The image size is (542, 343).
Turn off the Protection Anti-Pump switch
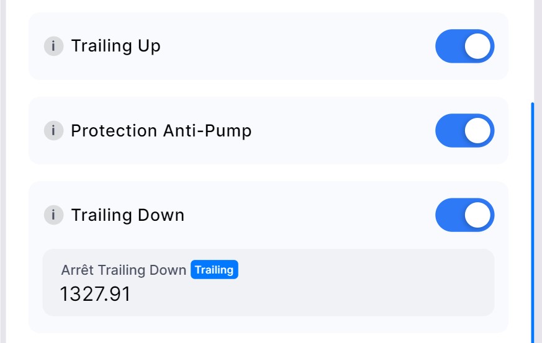tap(464, 131)
